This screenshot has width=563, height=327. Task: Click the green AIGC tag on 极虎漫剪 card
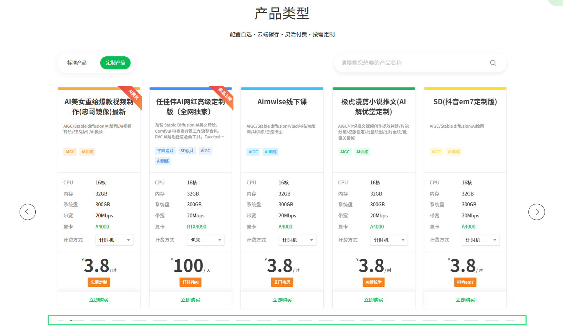click(x=345, y=152)
